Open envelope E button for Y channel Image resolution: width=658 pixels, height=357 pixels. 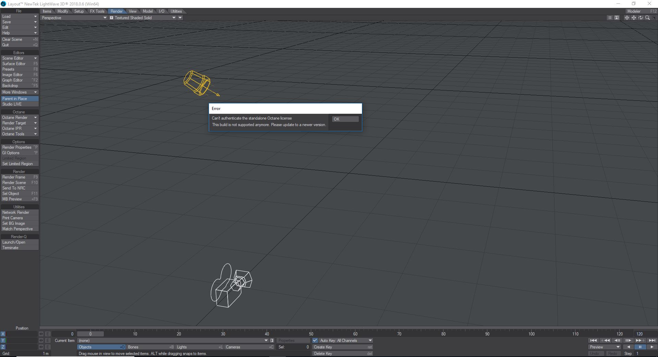click(48, 341)
